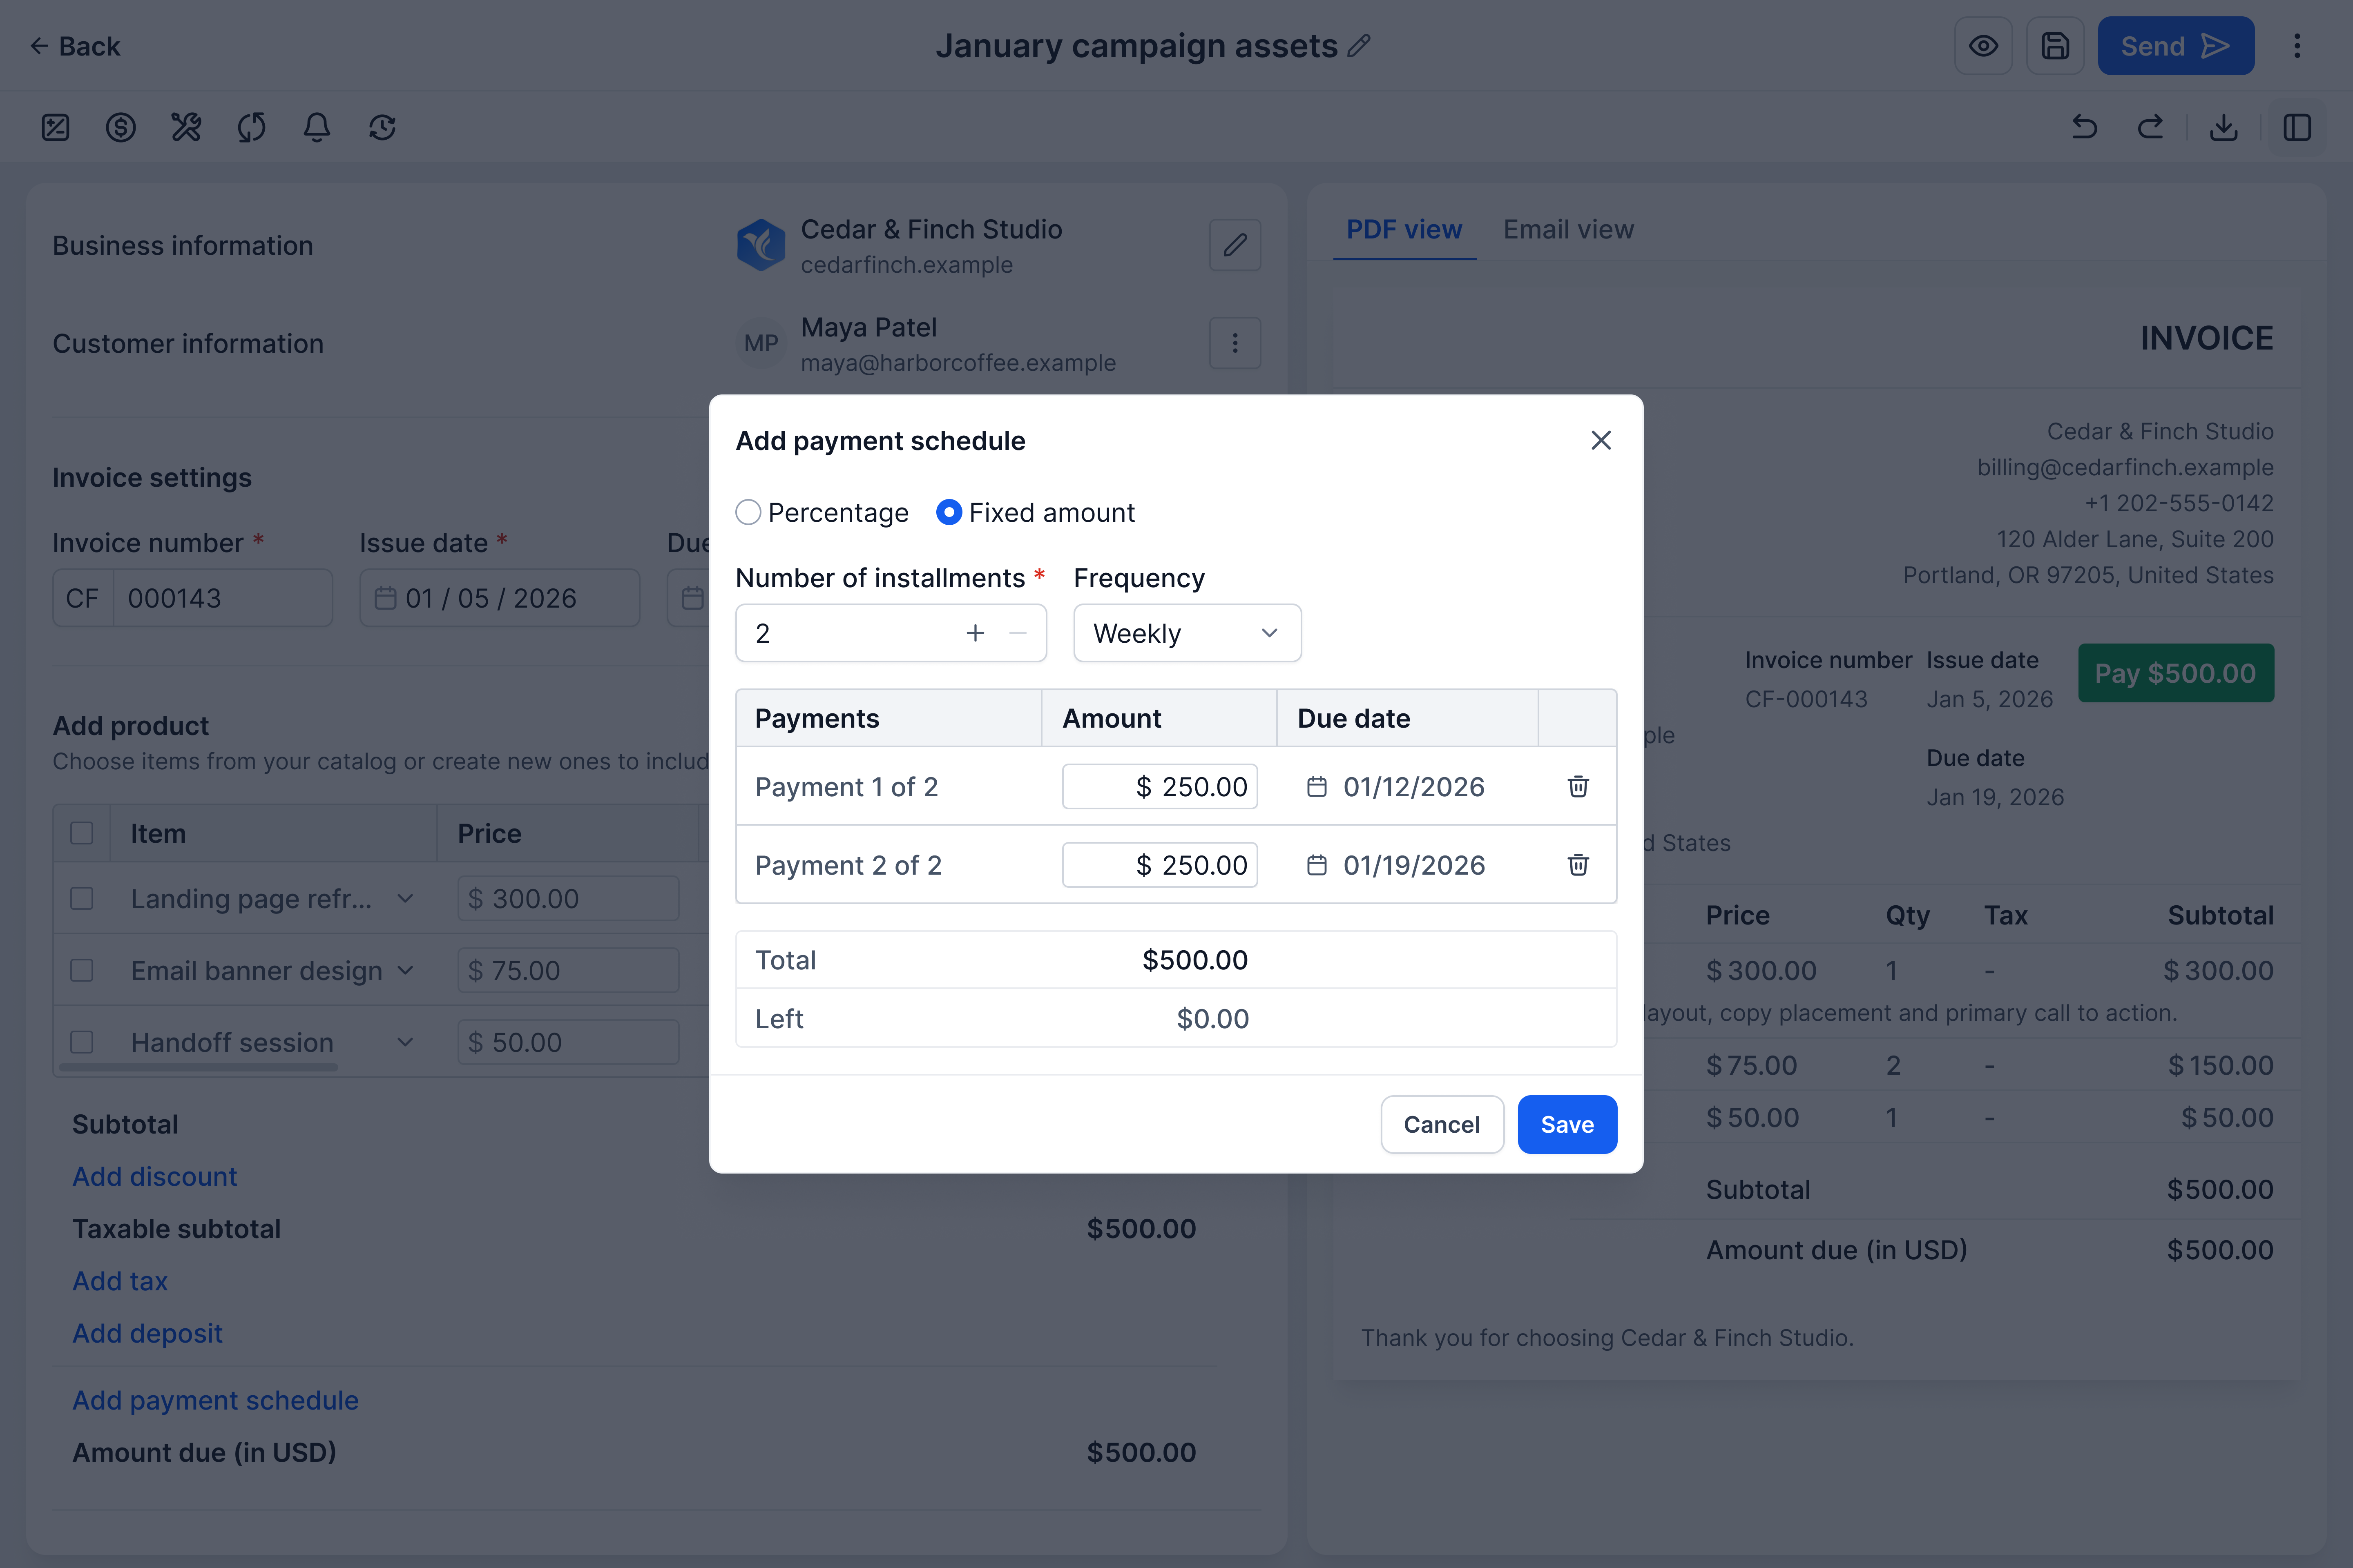Open the reminders bell icon
Image resolution: width=2353 pixels, height=1568 pixels.
(x=317, y=127)
